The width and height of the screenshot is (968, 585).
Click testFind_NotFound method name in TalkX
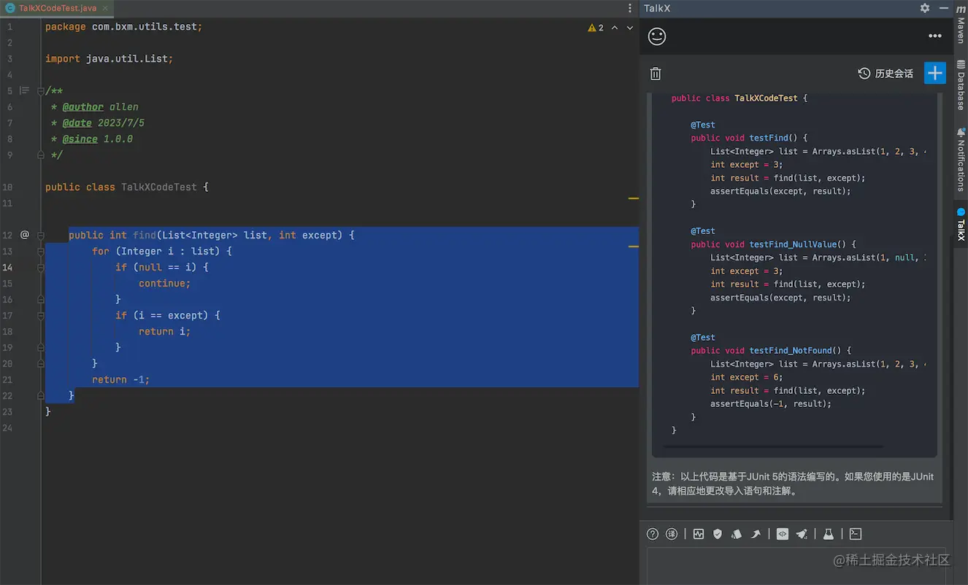pyautogui.click(x=791, y=351)
